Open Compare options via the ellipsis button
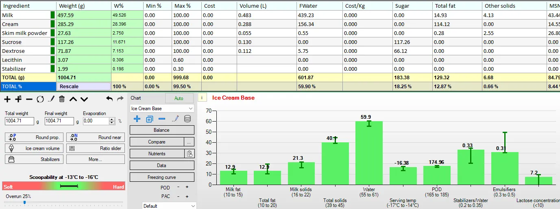The image size is (560, 209). pyautogui.click(x=189, y=142)
